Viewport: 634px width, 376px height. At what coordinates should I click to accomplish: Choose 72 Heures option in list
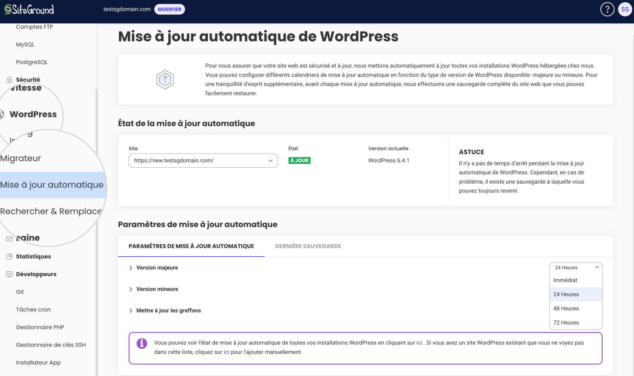576,323
